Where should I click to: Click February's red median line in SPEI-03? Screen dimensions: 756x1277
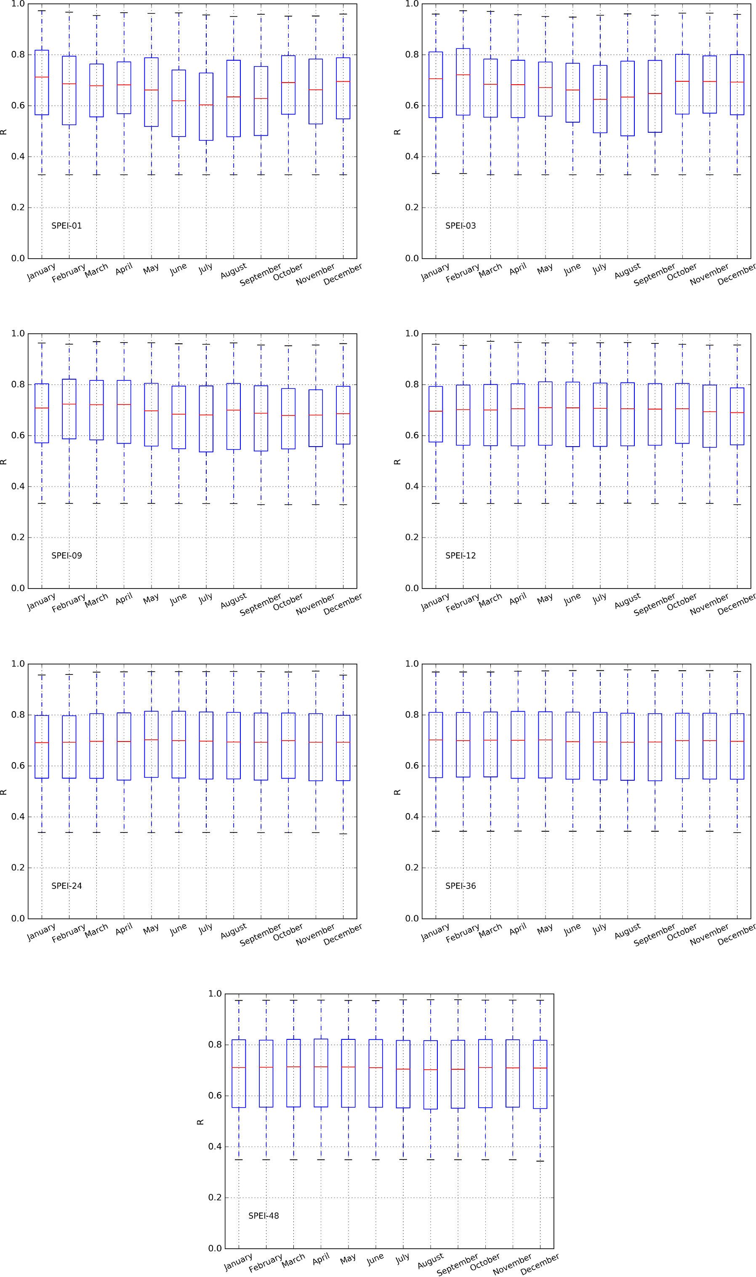pos(463,75)
